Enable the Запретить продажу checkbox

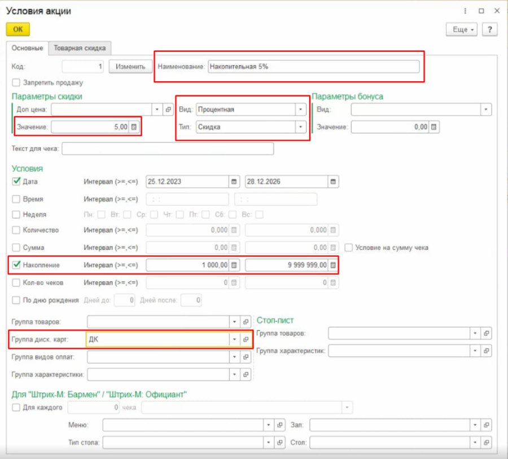pos(16,82)
